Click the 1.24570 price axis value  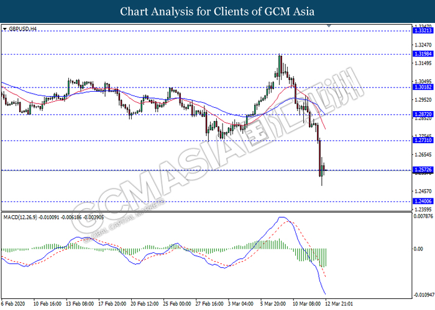pos(423,191)
